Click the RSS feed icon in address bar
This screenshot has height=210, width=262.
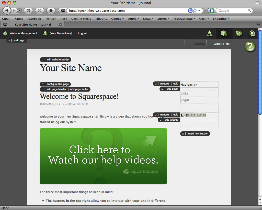pos(190,10)
